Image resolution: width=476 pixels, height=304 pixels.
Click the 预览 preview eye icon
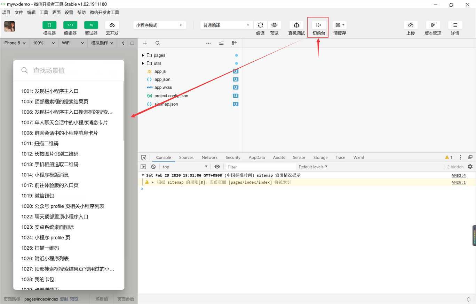(274, 25)
